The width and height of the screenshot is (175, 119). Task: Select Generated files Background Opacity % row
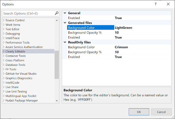click(119, 33)
